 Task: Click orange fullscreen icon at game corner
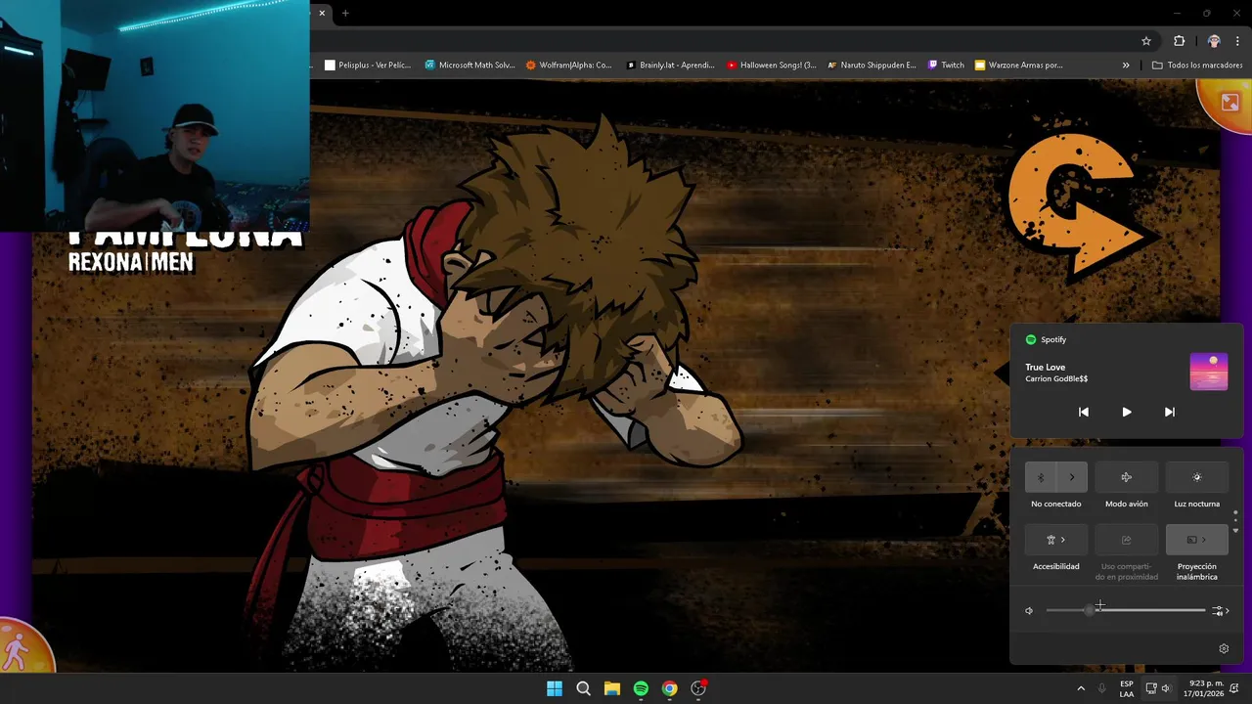click(x=1229, y=102)
